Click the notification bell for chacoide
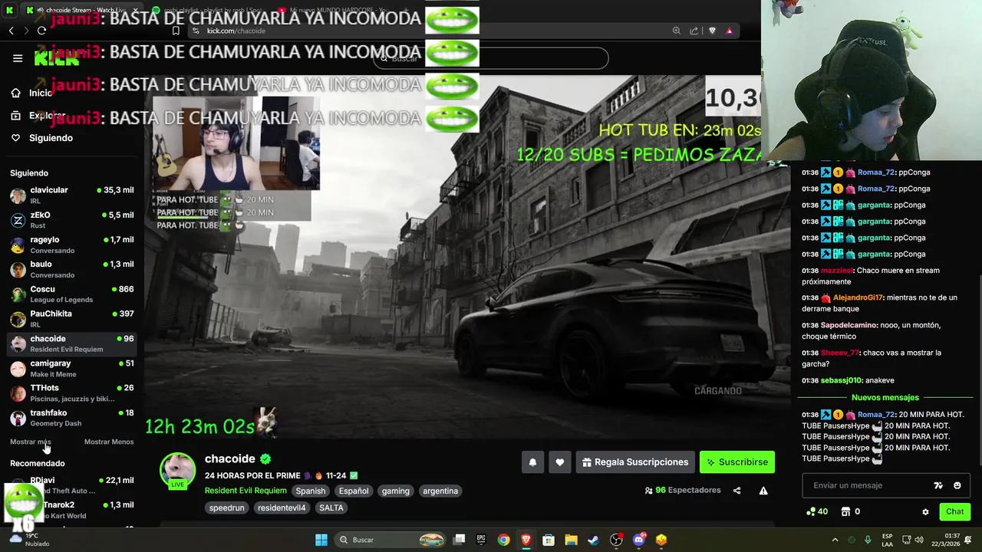 point(532,462)
